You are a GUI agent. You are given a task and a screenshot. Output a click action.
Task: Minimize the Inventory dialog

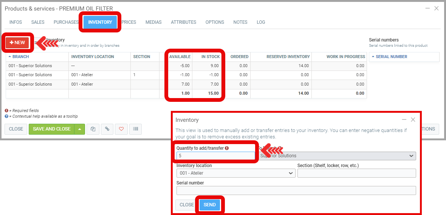click(404, 120)
